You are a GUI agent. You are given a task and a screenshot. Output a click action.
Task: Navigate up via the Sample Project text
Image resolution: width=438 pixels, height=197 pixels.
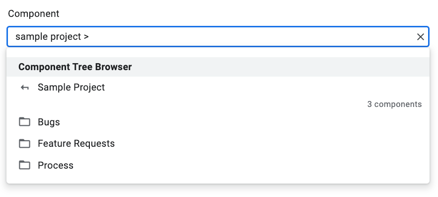71,88
